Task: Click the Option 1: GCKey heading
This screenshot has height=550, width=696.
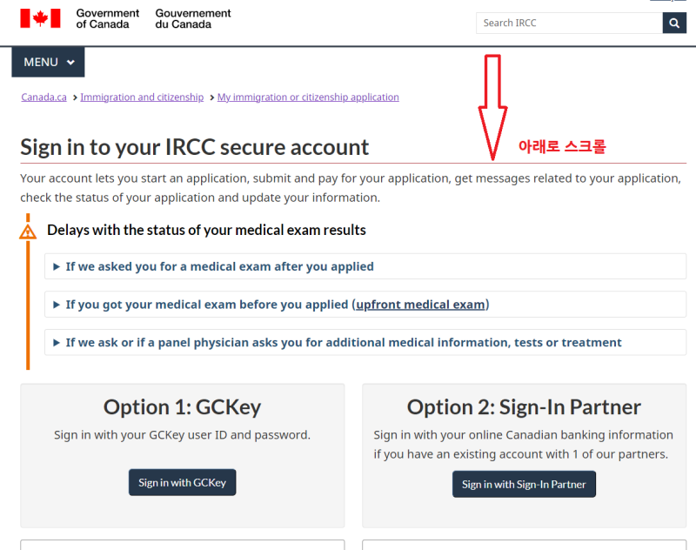Action: pyautogui.click(x=183, y=407)
